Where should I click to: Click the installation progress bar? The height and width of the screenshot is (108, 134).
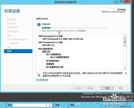74,28
